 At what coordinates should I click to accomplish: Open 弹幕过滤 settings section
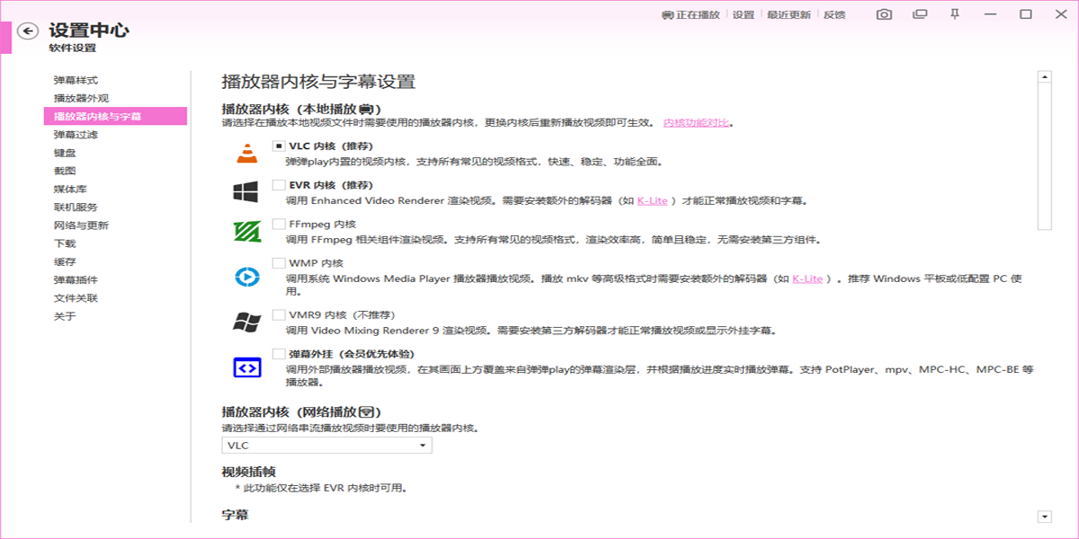(76, 135)
